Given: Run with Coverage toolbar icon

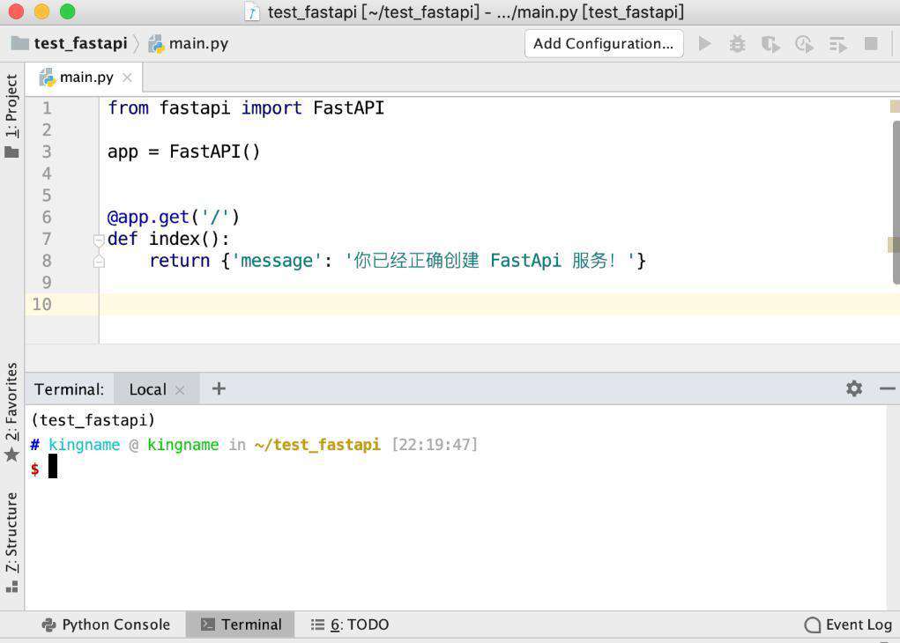Looking at the screenshot, I should point(770,44).
